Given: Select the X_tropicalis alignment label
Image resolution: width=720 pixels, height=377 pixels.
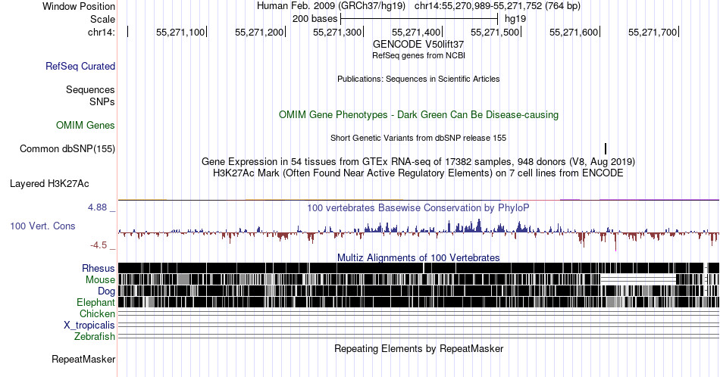Looking at the screenshot, I should pos(89,326).
